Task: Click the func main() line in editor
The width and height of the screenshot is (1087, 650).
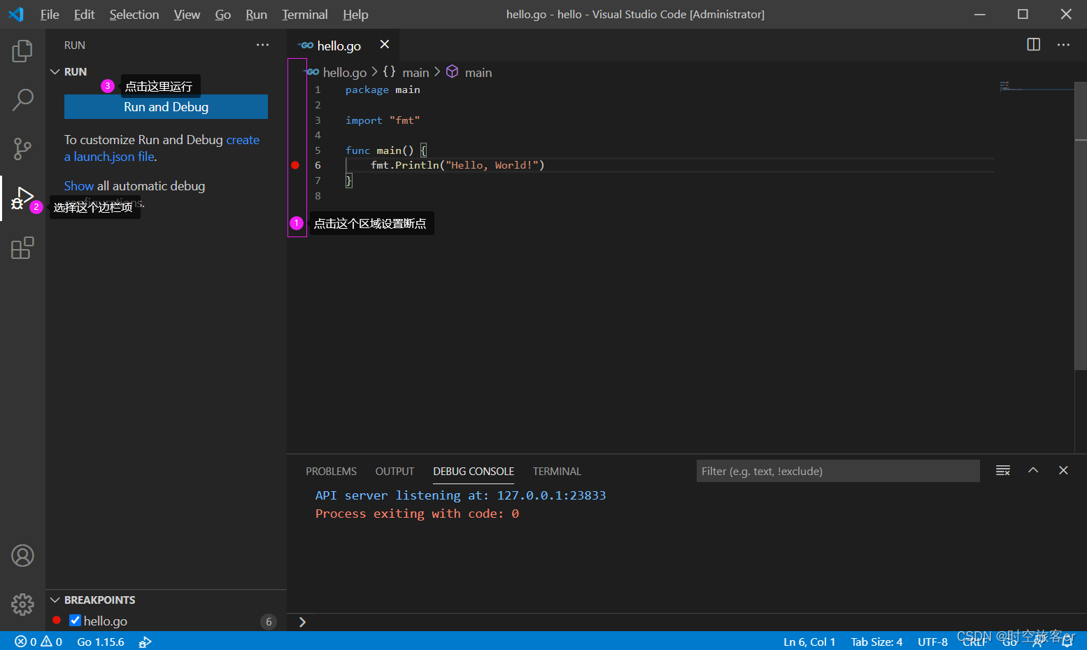Action: point(386,150)
